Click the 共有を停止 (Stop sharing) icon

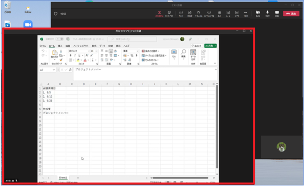coord(159,13)
